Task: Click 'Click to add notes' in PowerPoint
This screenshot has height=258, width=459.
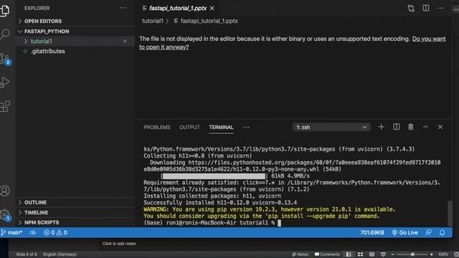Action: (x=119, y=244)
